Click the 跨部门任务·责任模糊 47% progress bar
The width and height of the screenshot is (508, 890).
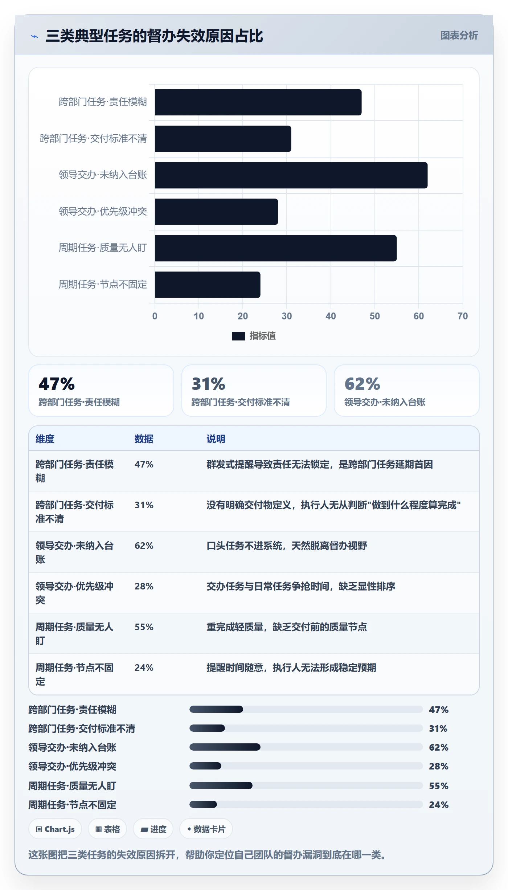[x=306, y=709]
